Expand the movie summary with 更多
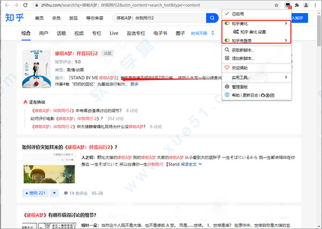The width and height of the screenshot is (322, 229). pos(134,84)
